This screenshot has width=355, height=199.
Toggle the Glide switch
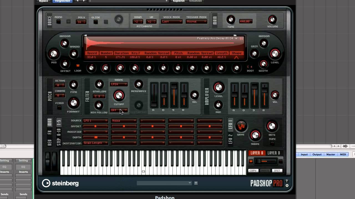click(95, 22)
